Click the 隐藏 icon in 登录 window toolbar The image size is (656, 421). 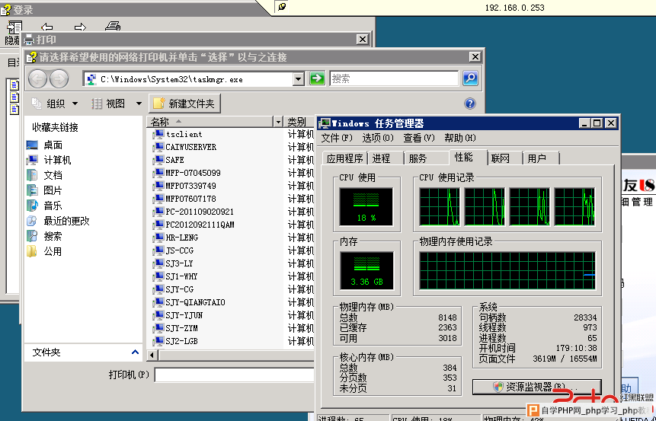click(x=12, y=33)
